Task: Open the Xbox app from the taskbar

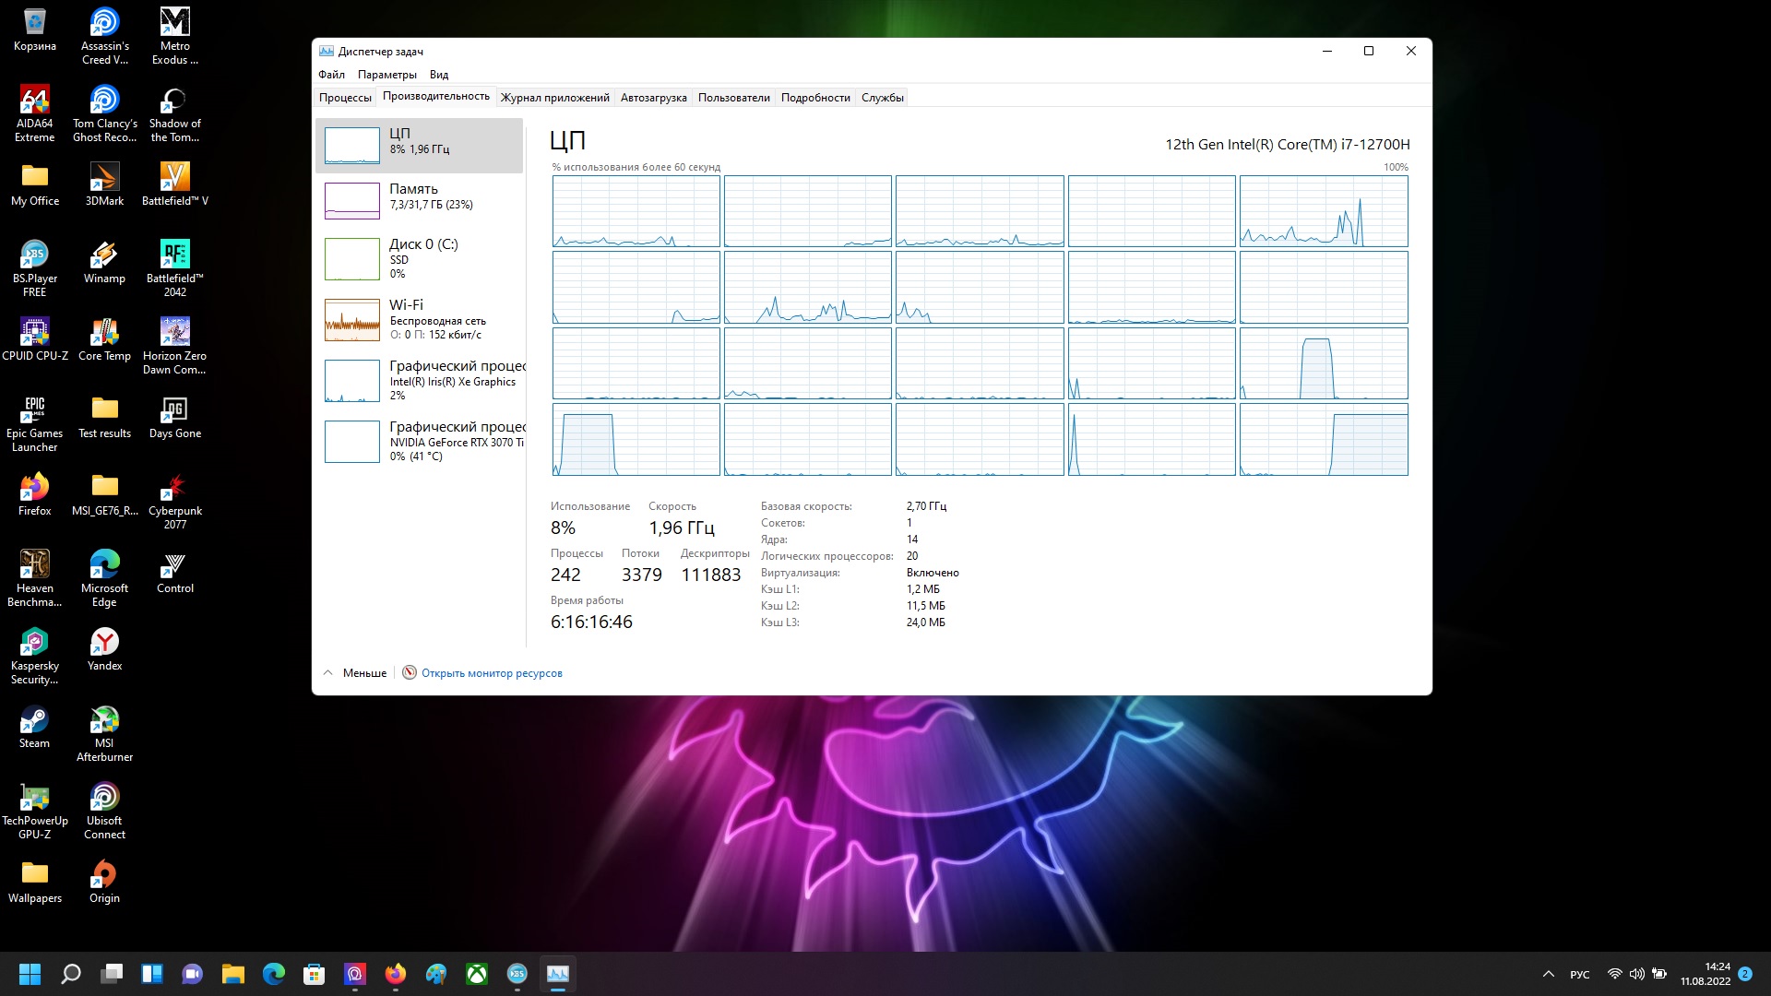Action: tap(477, 974)
